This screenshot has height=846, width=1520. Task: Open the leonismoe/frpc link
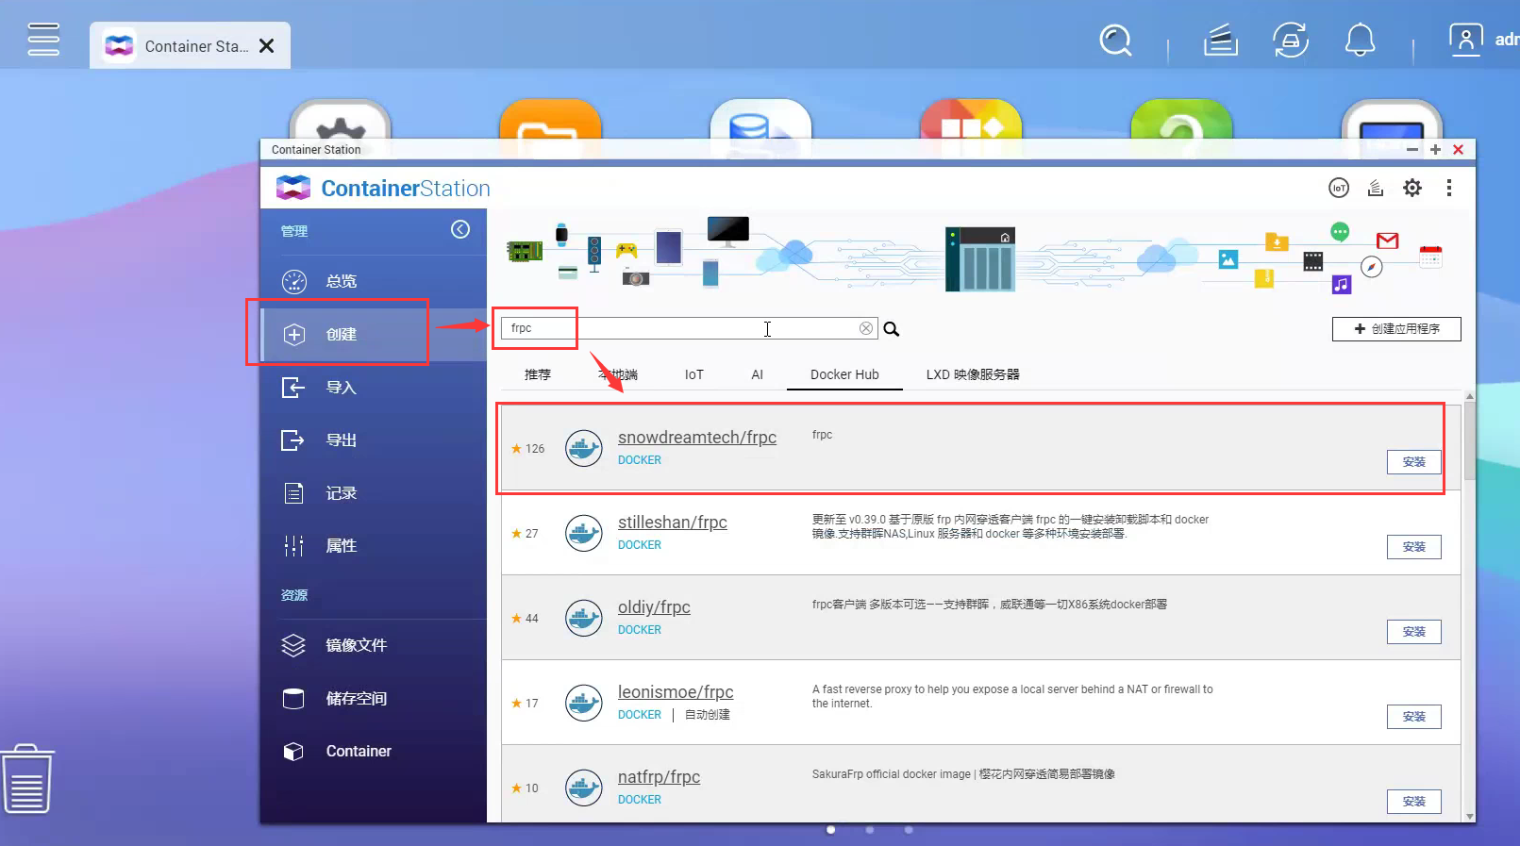[x=676, y=692]
